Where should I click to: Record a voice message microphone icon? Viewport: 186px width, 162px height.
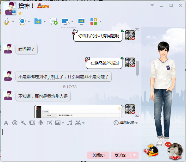(x=40, y=123)
